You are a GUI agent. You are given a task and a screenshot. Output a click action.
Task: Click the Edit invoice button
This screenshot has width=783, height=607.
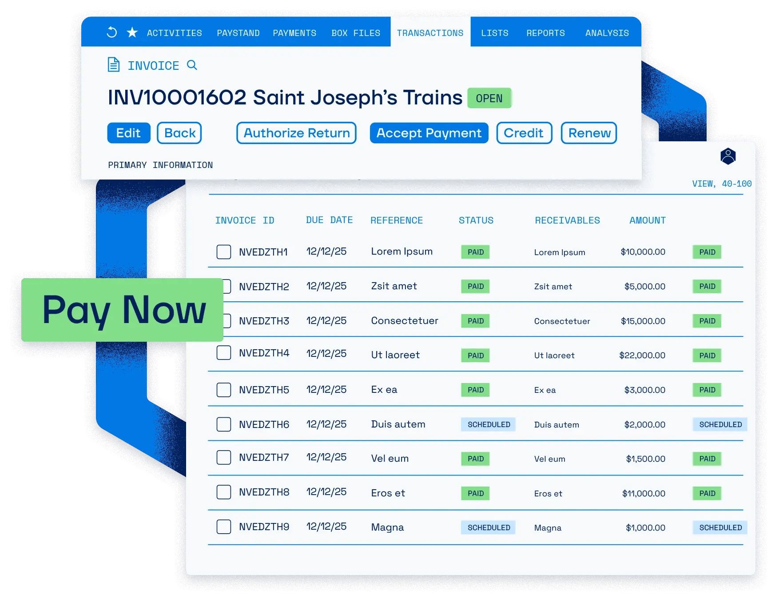point(128,133)
